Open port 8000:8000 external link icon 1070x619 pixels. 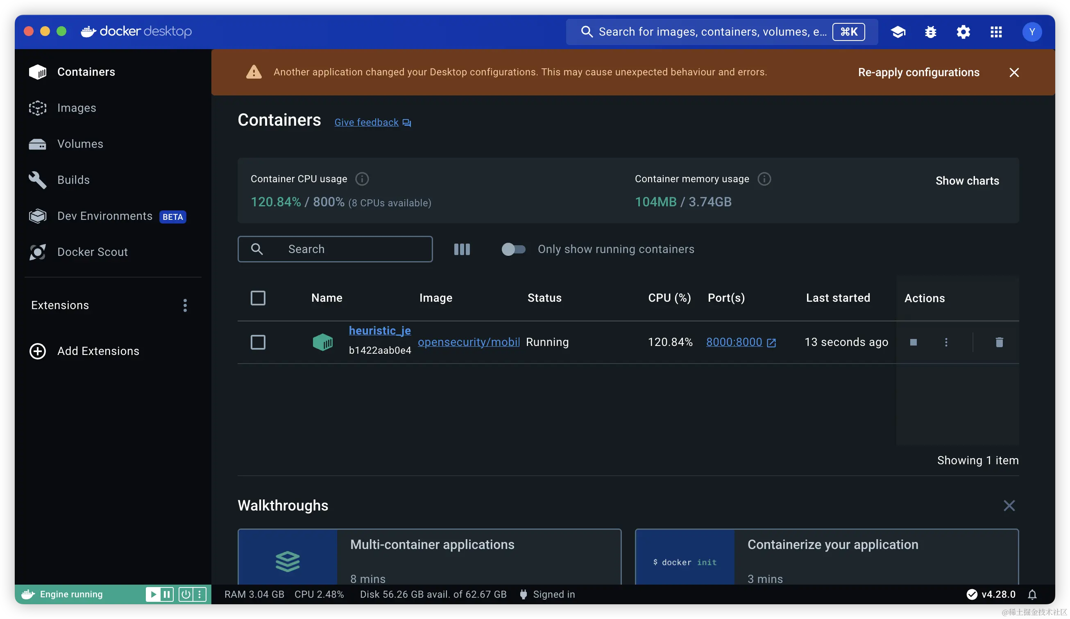point(771,342)
